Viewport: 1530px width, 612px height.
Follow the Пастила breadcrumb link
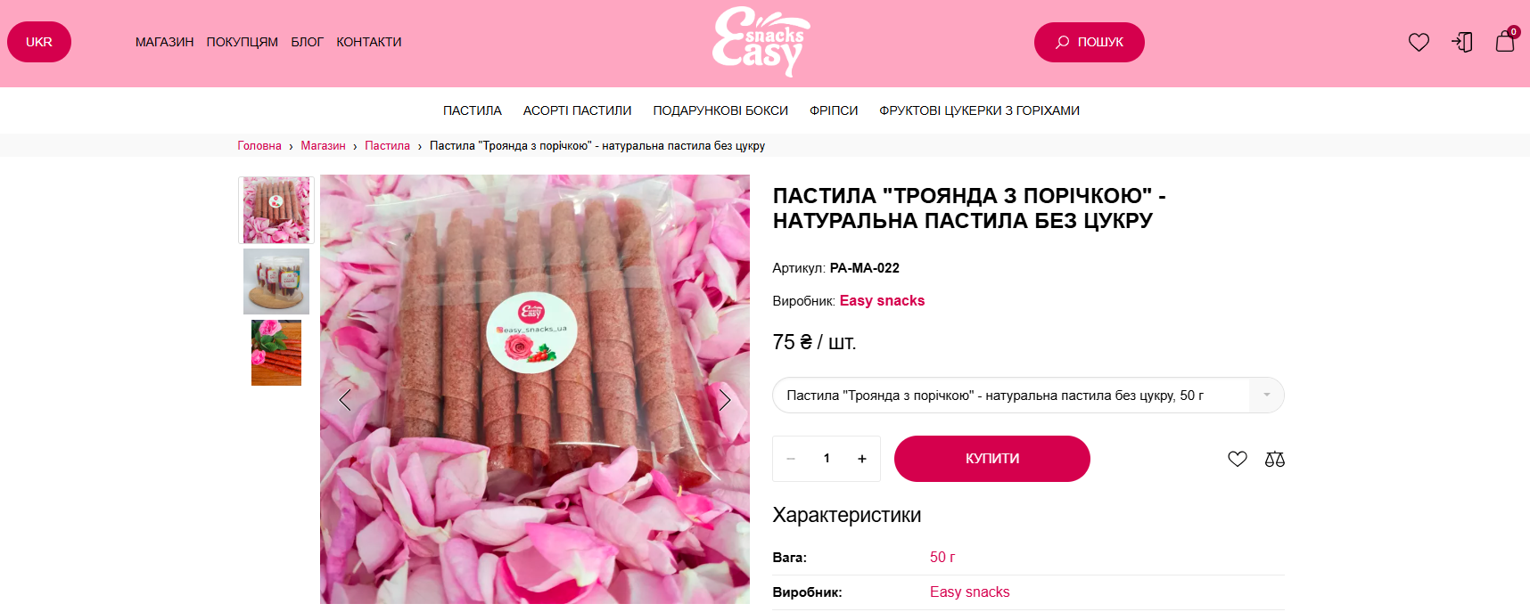tap(387, 145)
